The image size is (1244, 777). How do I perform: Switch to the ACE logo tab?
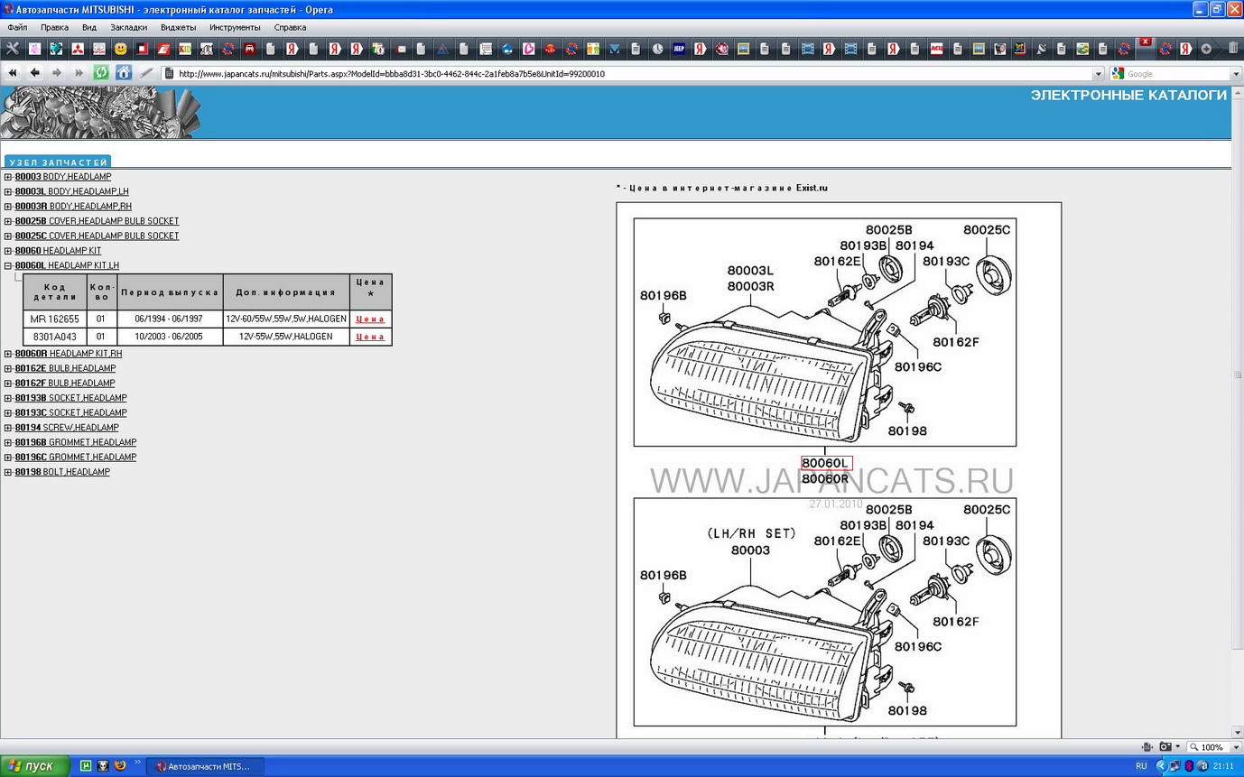tap(936, 49)
